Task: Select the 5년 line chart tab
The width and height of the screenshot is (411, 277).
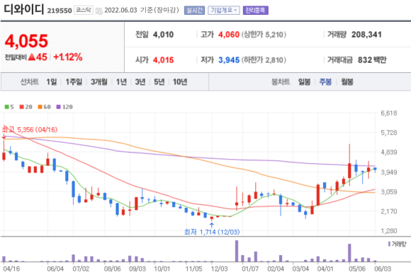Action: click(x=159, y=82)
